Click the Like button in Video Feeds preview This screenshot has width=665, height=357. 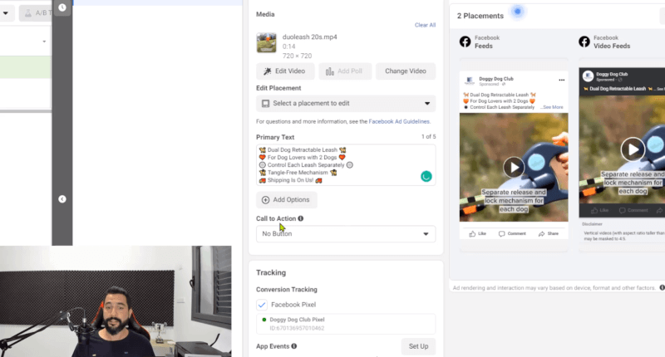(599, 211)
